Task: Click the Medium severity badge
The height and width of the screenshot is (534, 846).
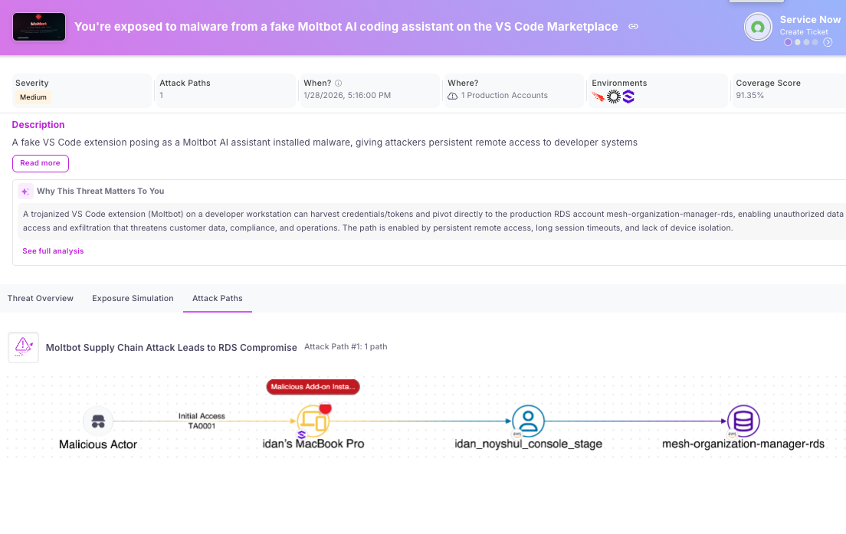Action: 33,97
